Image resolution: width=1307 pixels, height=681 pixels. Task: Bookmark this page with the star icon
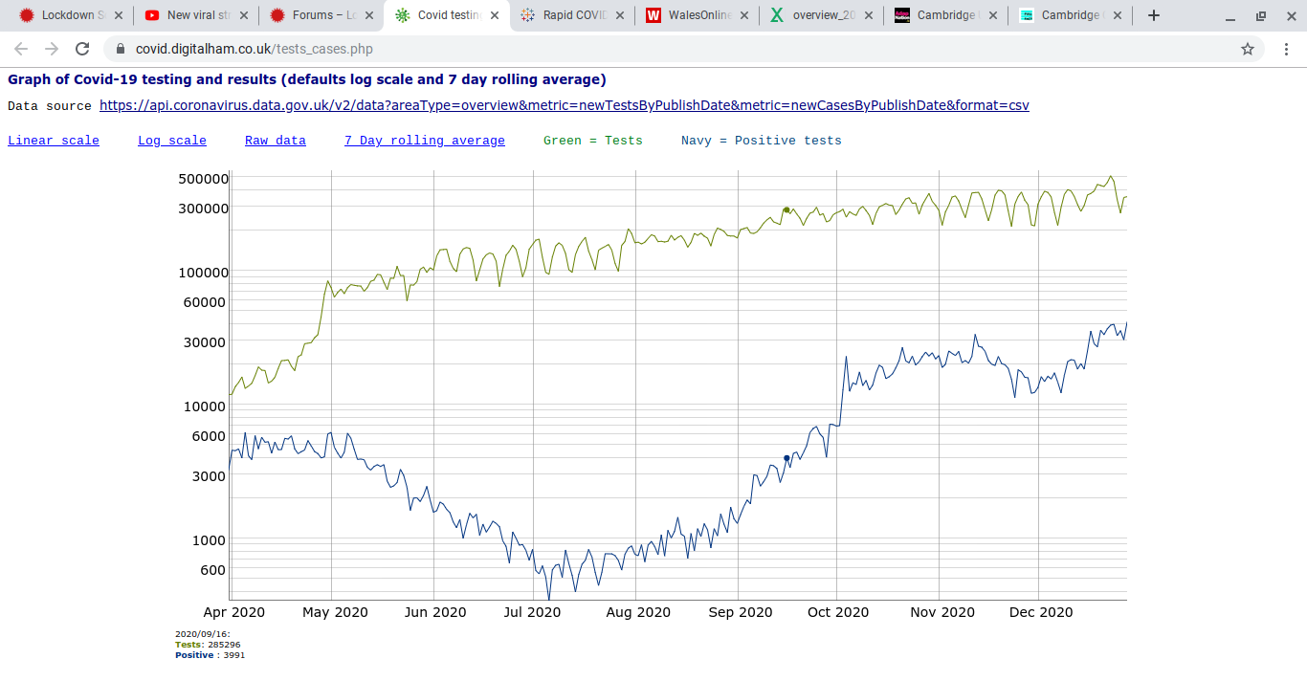coord(1248,49)
